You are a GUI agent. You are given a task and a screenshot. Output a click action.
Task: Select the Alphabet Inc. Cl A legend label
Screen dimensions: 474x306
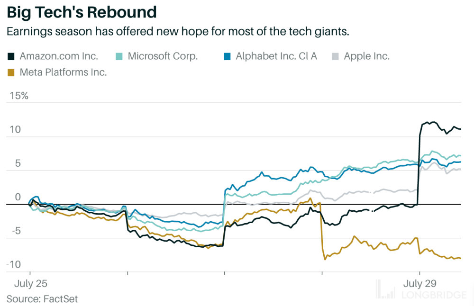276,56
